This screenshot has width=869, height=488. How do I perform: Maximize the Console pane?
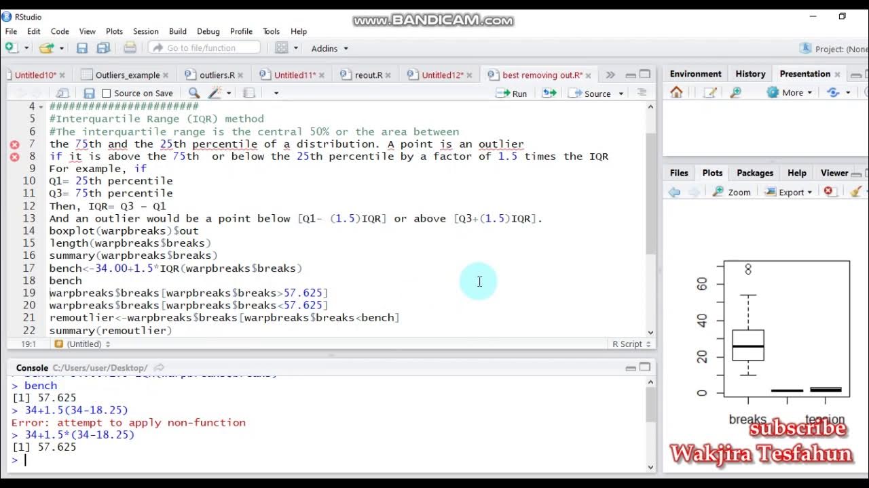point(645,367)
